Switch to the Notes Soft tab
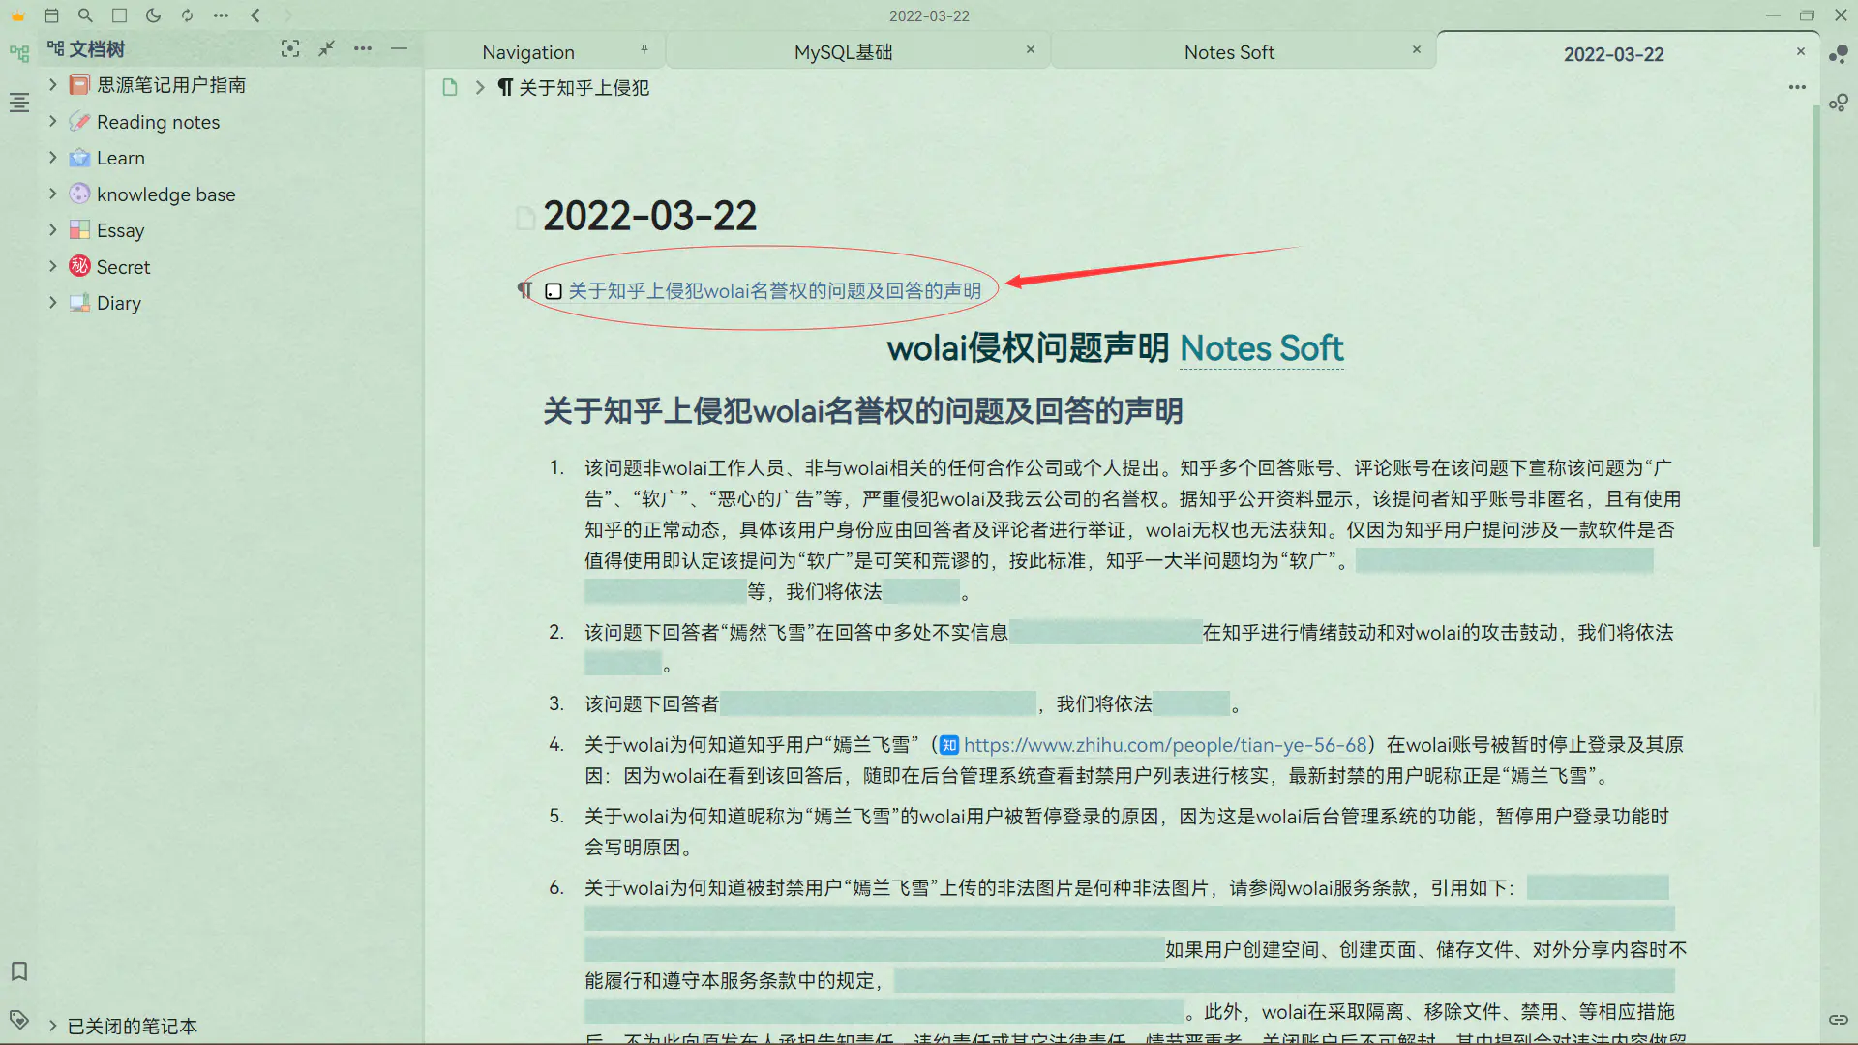 click(1229, 52)
